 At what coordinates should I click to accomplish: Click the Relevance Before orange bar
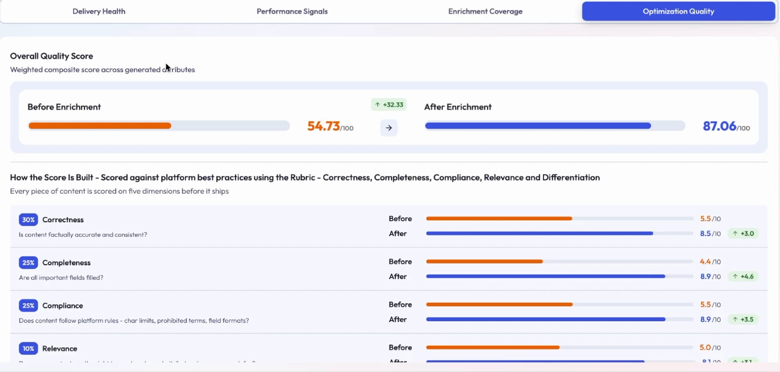[x=493, y=347]
